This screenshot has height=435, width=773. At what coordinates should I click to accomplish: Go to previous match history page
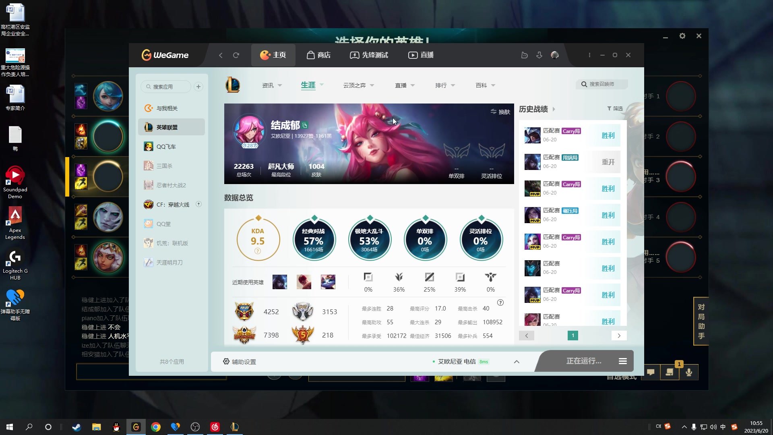pyautogui.click(x=527, y=336)
